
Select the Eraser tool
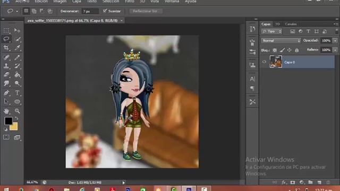[6, 75]
